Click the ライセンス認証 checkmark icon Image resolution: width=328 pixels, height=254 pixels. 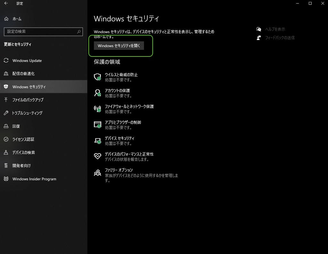point(6,139)
